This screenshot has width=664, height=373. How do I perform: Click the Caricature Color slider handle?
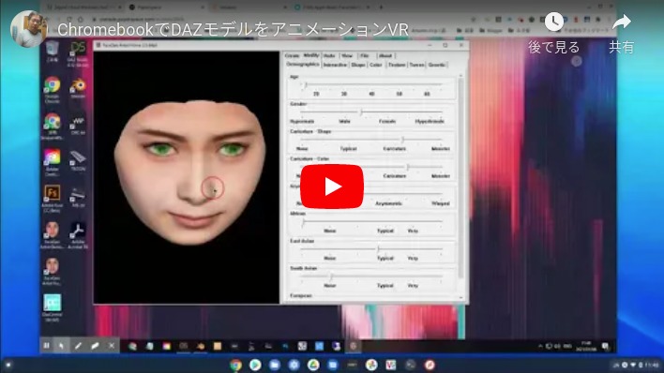click(407, 167)
